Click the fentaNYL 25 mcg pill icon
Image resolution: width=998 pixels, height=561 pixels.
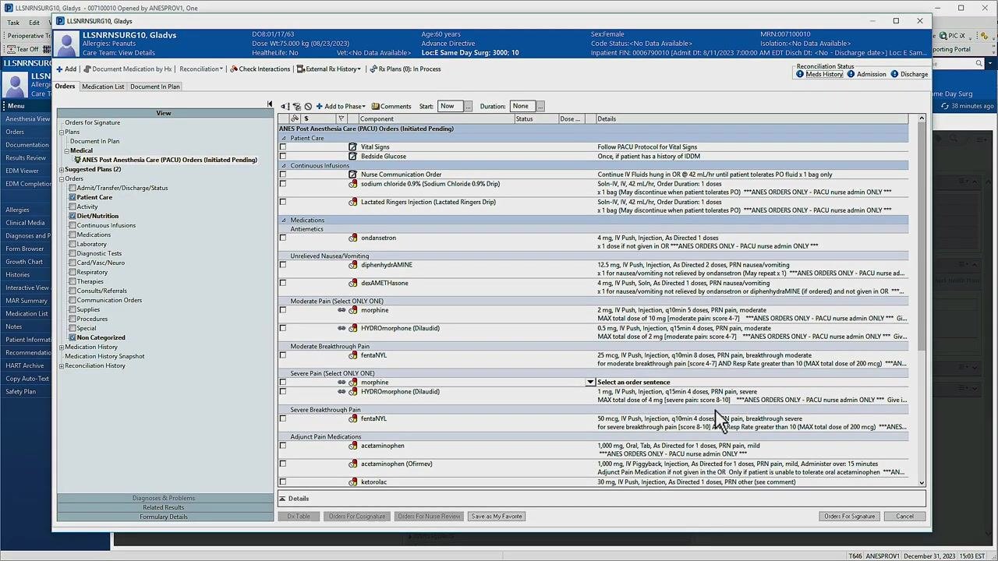(x=352, y=355)
